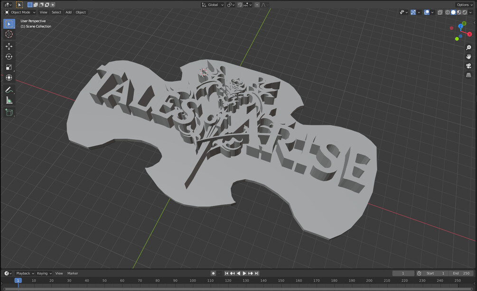Jump to the timeline end frame
The width and height of the screenshot is (477, 291).
point(256,273)
